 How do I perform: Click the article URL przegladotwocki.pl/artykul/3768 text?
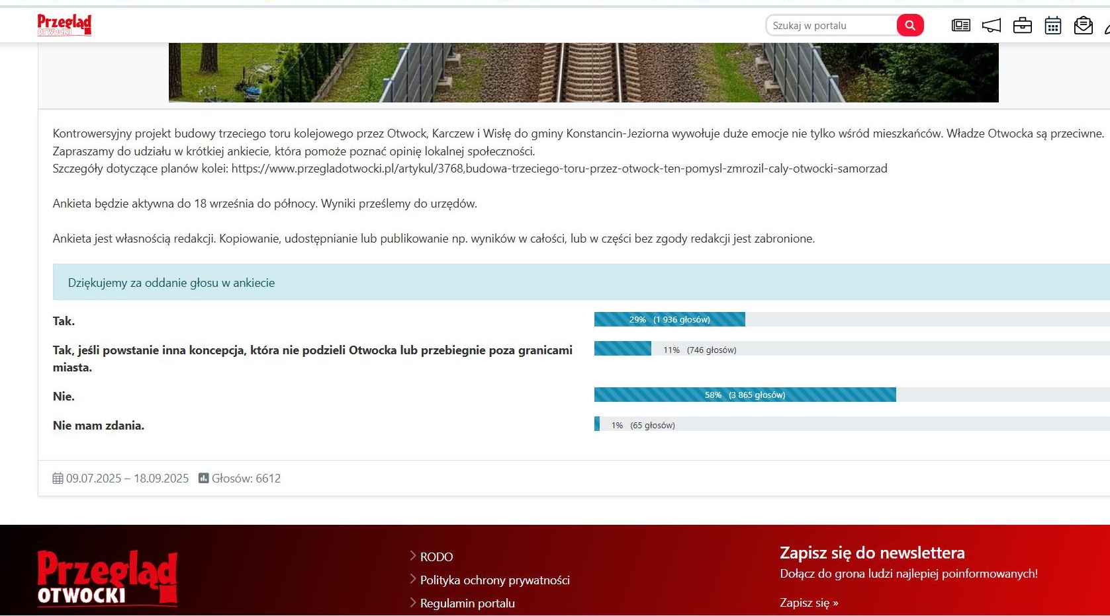coord(559,169)
